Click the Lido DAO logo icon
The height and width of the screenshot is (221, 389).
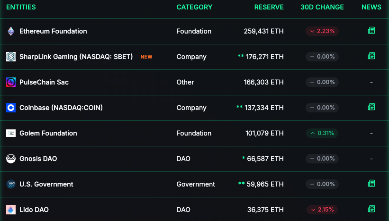tap(10, 210)
